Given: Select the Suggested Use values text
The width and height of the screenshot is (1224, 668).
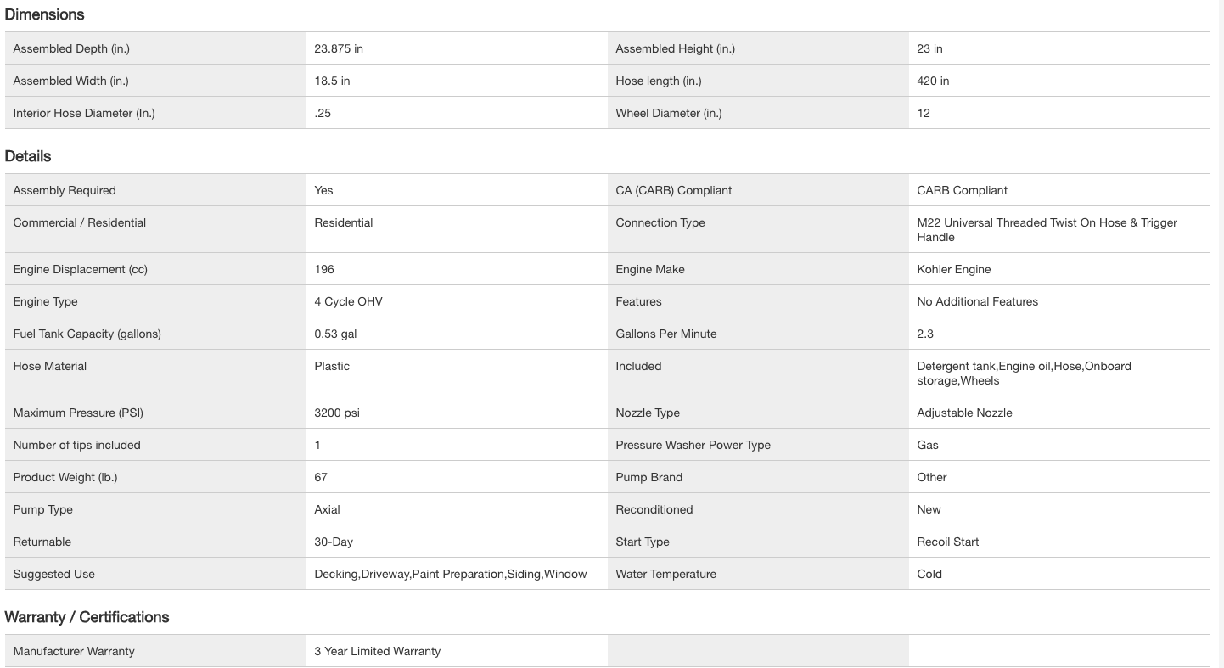Looking at the screenshot, I should tap(451, 574).
